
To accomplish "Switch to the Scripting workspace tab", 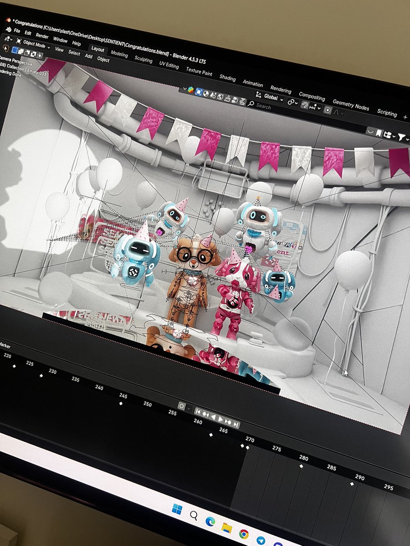I will pyautogui.click(x=387, y=113).
